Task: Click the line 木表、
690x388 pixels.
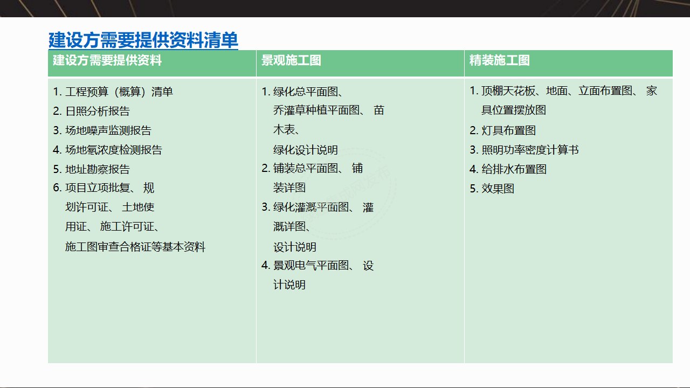Action: [287, 130]
